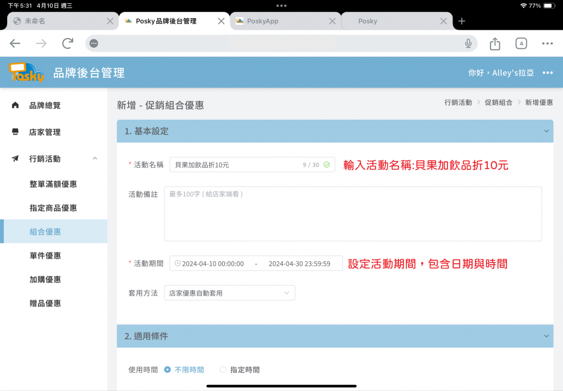Click the store icon beside 店家管理
The image size is (563, 391).
click(x=15, y=132)
